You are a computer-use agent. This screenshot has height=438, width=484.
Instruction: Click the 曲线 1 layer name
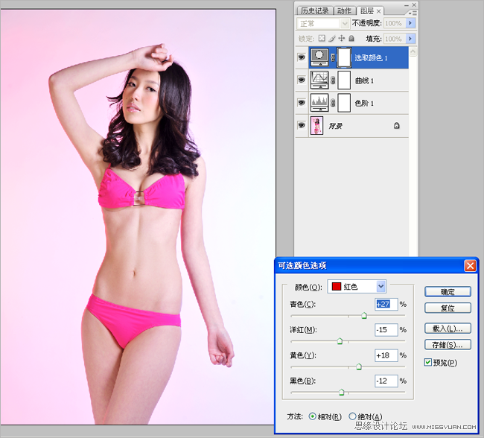click(x=364, y=80)
